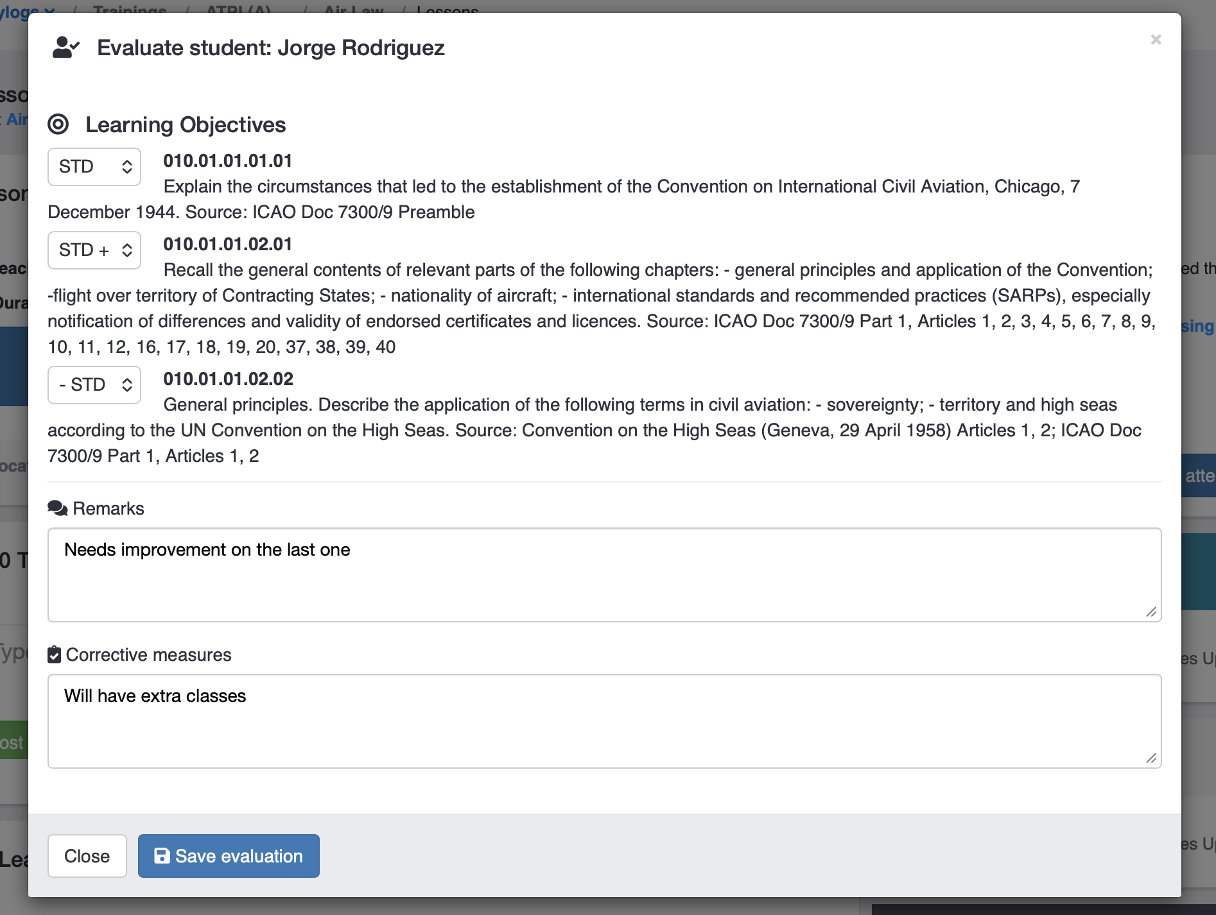Open the - STD dropdown for 010.01.01.02.02

click(94, 384)
